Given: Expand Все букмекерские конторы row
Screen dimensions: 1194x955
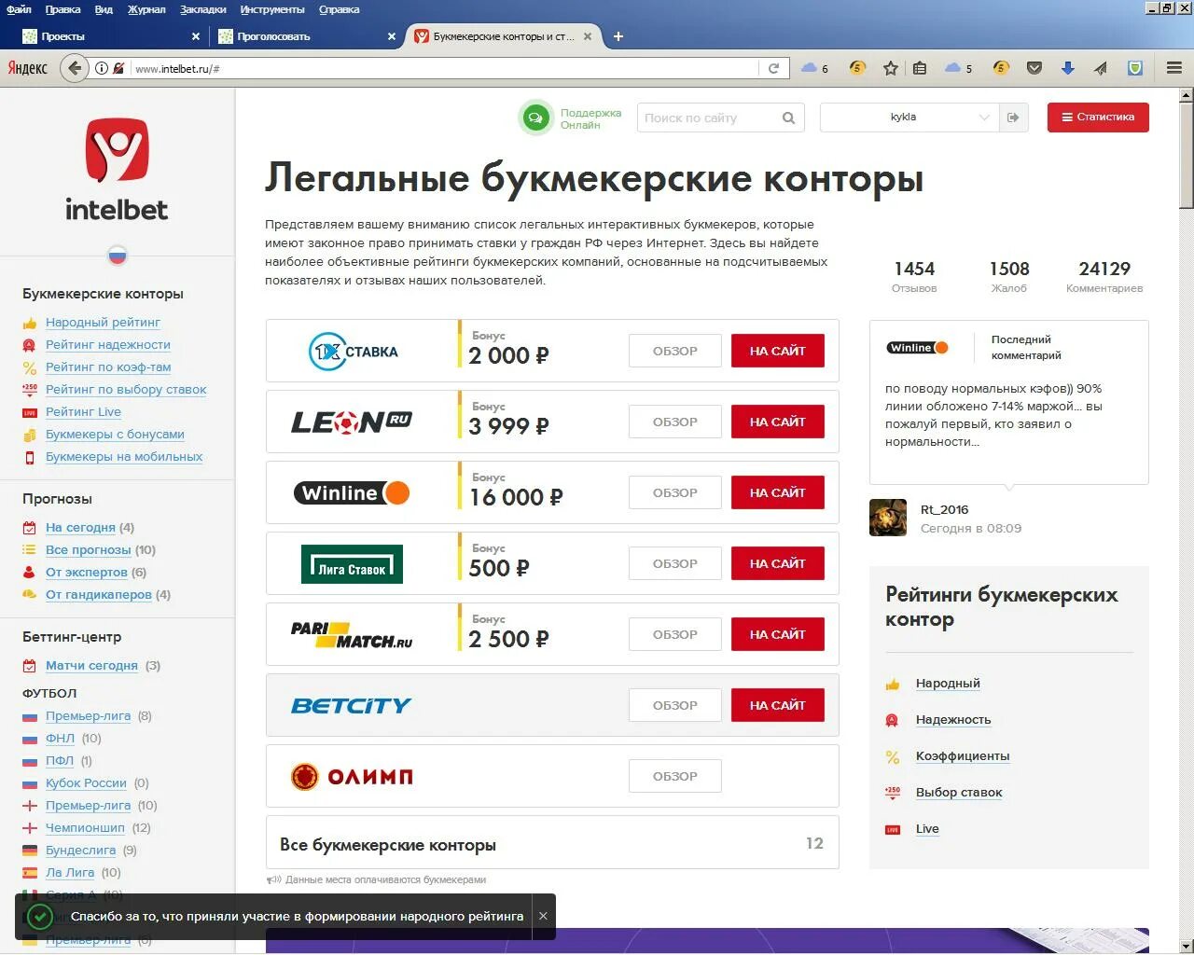Looking at the screenshot, I should click(x=552, y=843).
